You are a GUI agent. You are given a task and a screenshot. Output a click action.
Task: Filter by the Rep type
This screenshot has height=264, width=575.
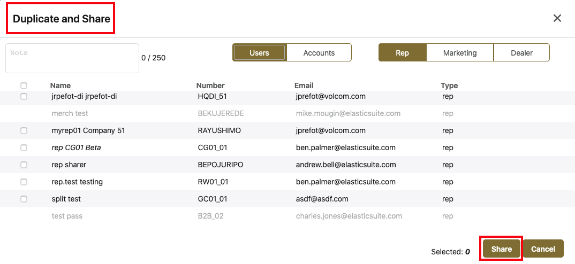point(402,53)
